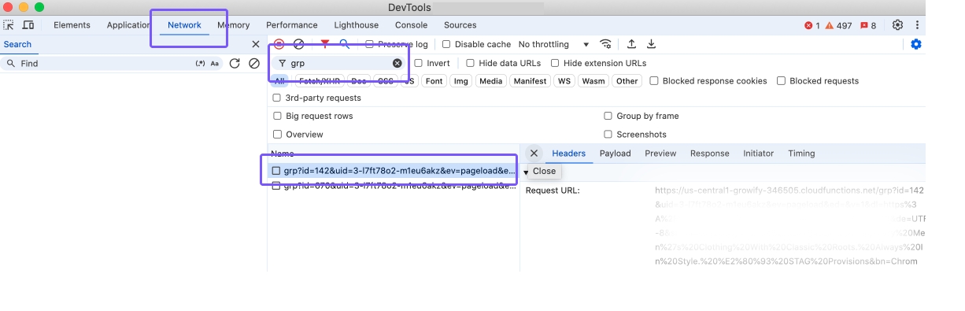
Task: Clear the search results
Action: (x=253, y=63)
